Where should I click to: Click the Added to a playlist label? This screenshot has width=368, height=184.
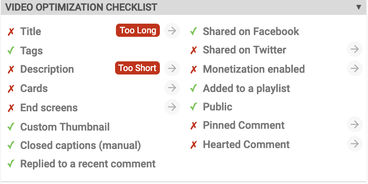click(x=246, y=88)
